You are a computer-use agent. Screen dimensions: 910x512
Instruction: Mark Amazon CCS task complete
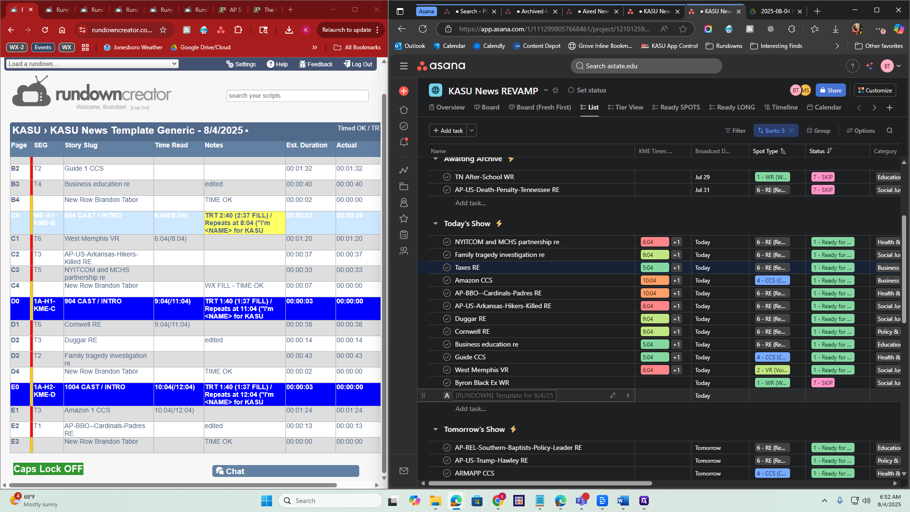click(446, 281)
